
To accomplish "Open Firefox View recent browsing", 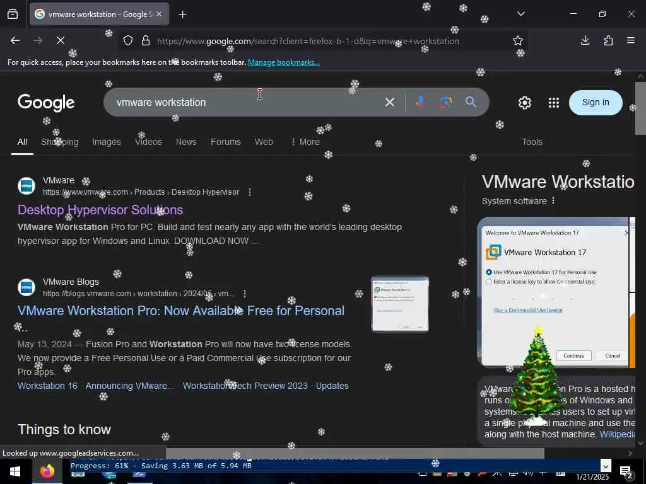I will click(x=13, y=14).
